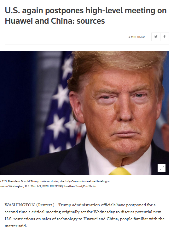Image resolution: width=174 pixels, height=230 pixels.
Task: Click the final line "matter said."
Action: tap(16, 226)
